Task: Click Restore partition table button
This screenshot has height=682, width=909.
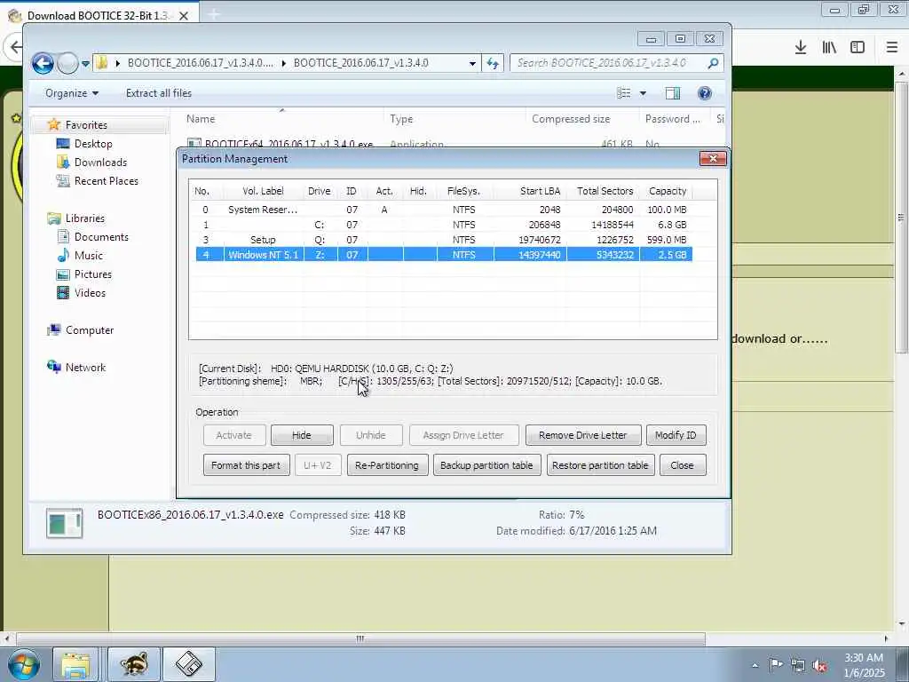Action: click(600, 465)
